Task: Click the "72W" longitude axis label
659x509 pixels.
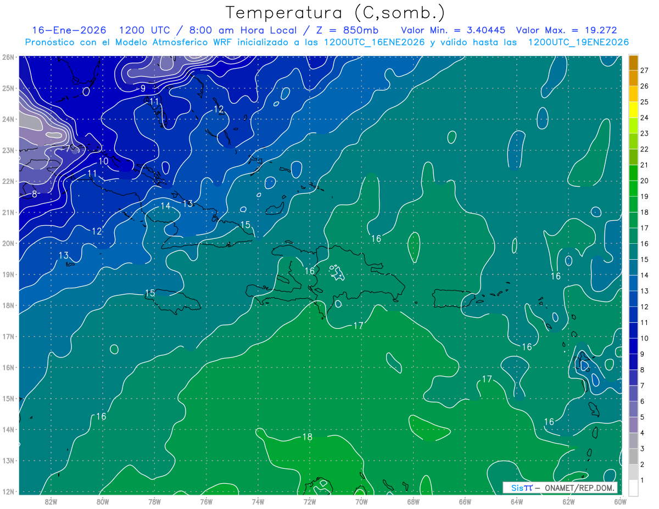Action: (310, 501)
